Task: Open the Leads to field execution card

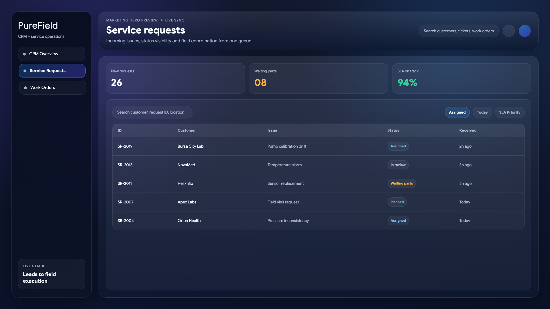Action: pyautogui.click(x=52, y=274)
